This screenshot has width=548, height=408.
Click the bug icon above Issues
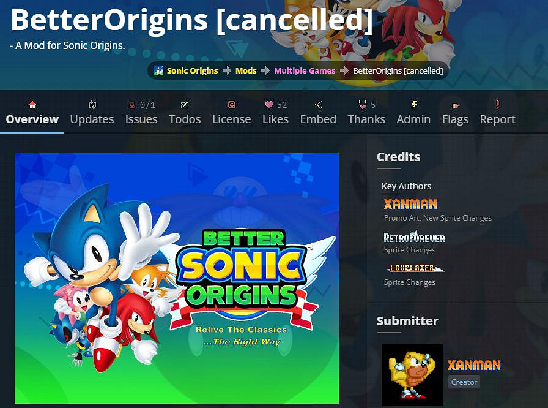coord(131,105)
